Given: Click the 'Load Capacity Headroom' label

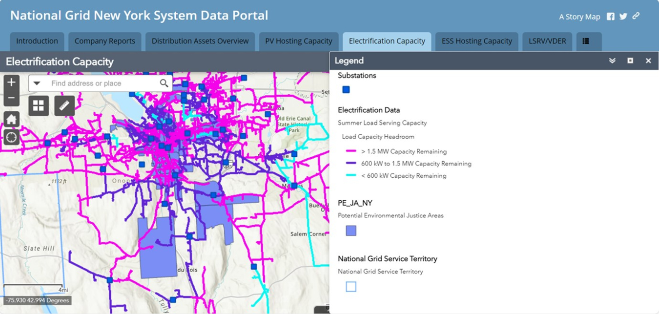Looking at the screenshot, I should point(378,137).
